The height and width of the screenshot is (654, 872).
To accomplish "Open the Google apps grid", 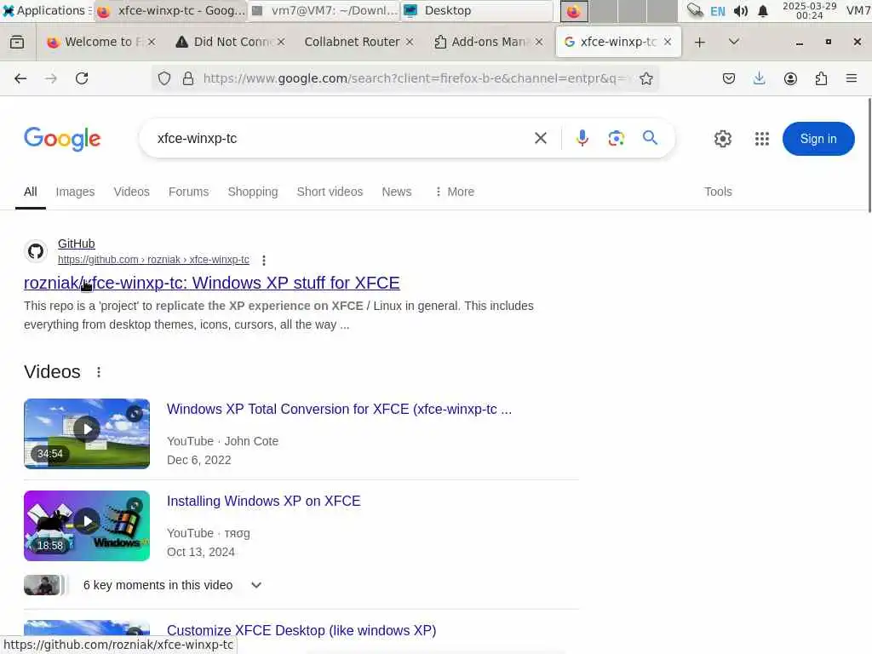I will 762,139.
